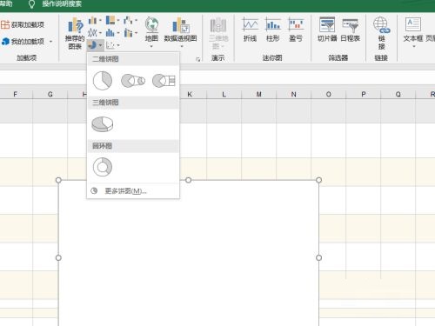The image size is (435, 326).
Task: Select column F header
Action: 16,94
